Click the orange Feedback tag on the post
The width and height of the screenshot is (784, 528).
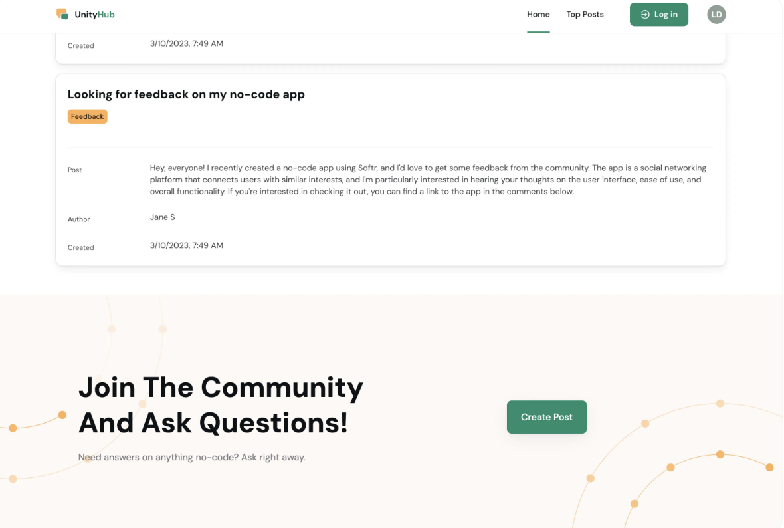87,116
